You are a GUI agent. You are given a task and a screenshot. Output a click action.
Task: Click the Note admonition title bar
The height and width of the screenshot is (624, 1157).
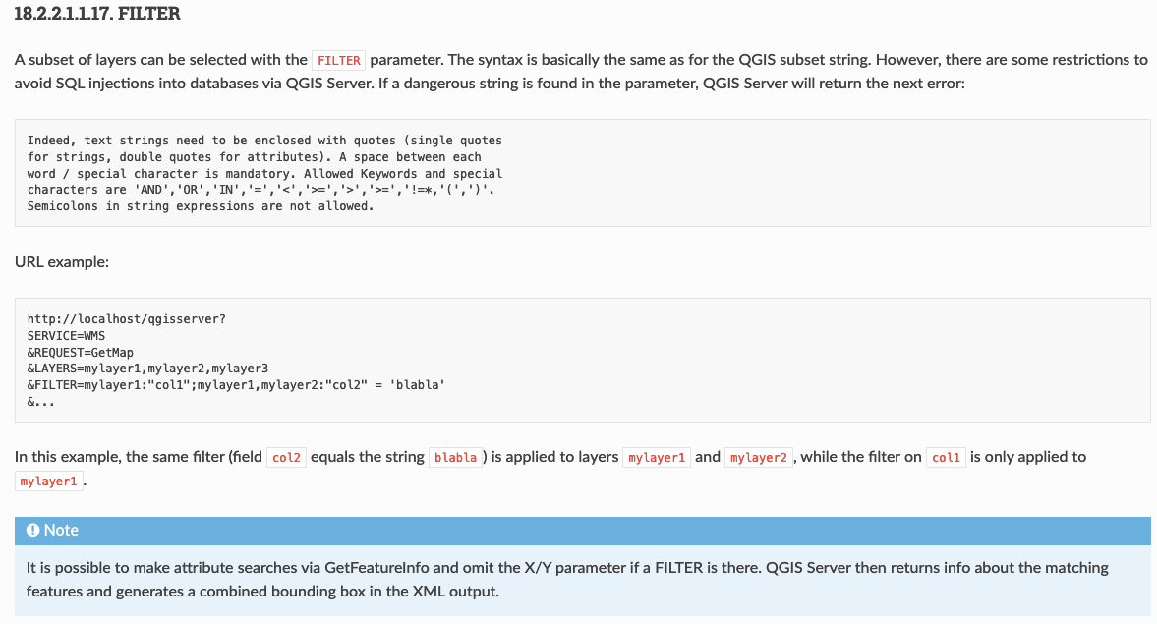(582, 531)
